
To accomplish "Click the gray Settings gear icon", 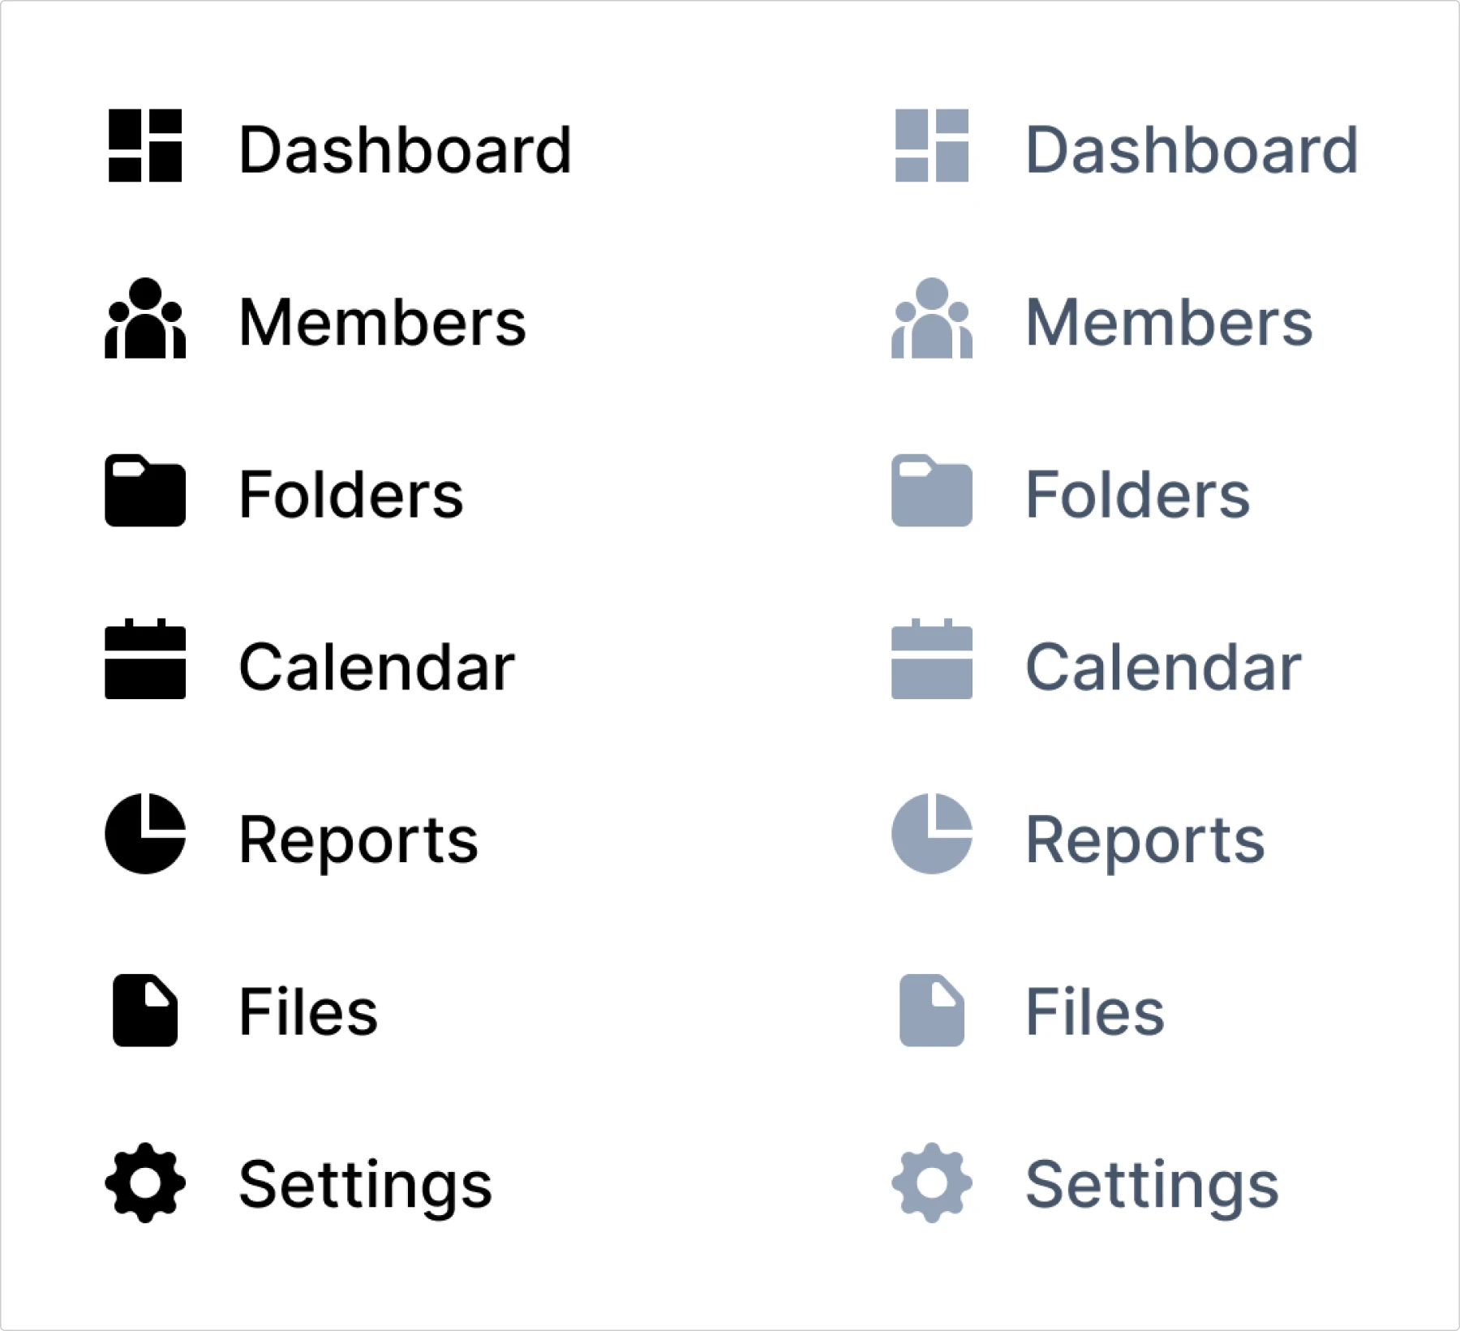I will pyautogui.click(x=932, y=1183).
